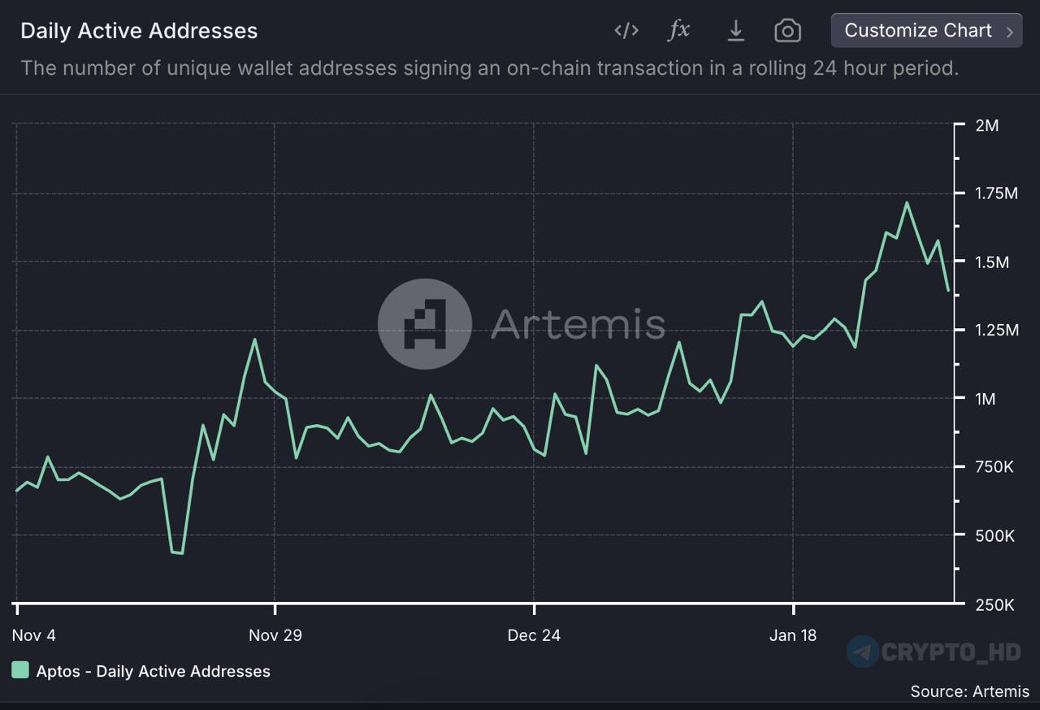Select the '1M' y-axis label

click(985, 399)
